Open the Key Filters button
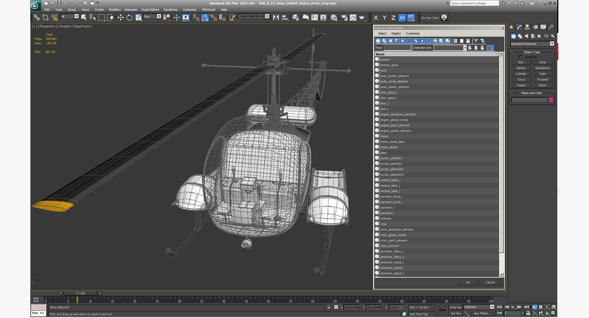This screenshot has width=589, height=318. pos(482,313)
